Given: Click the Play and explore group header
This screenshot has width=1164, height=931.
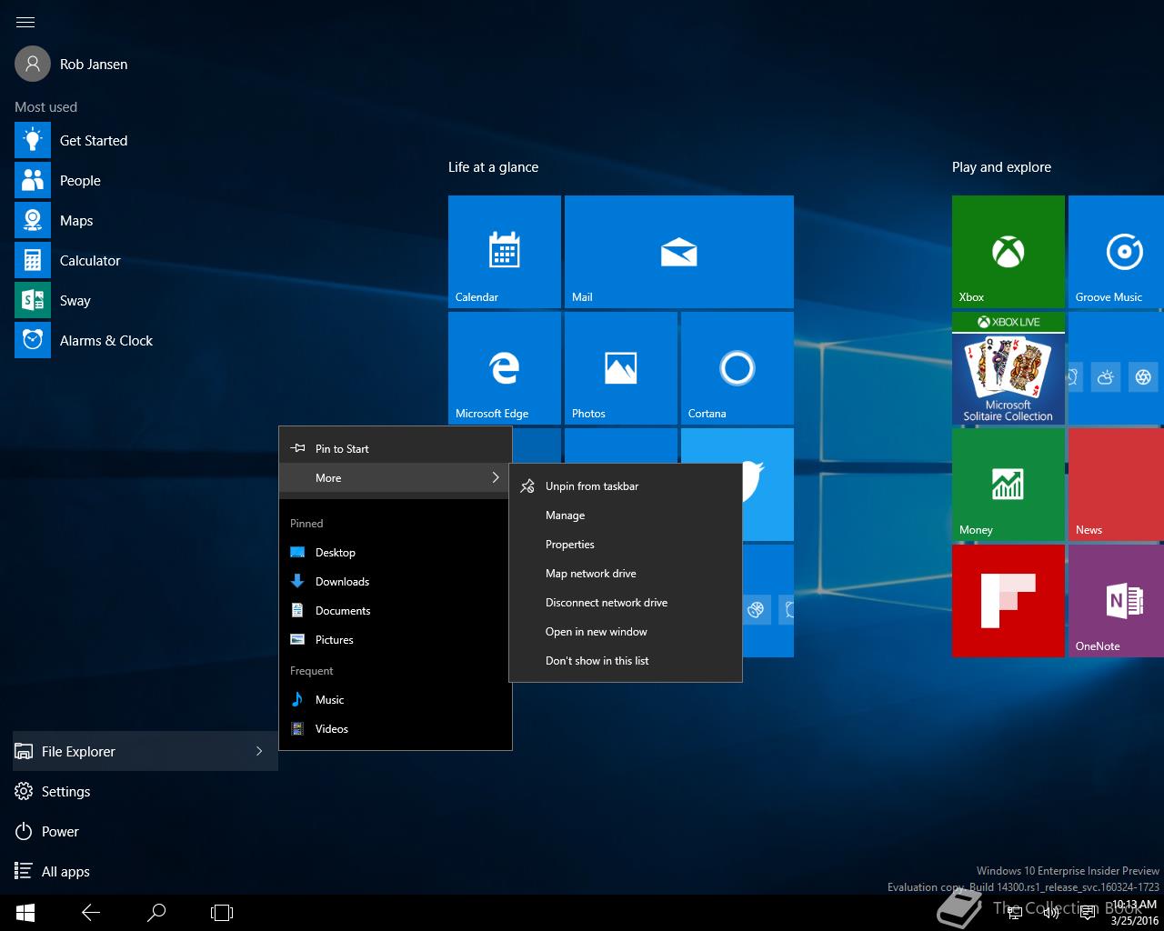Looking at the screenshot, I should pyautogui.click(x=1001, y=166).
